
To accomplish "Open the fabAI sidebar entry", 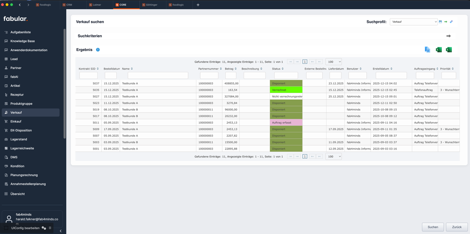I will pyautogui.click(x=14, y=77).
